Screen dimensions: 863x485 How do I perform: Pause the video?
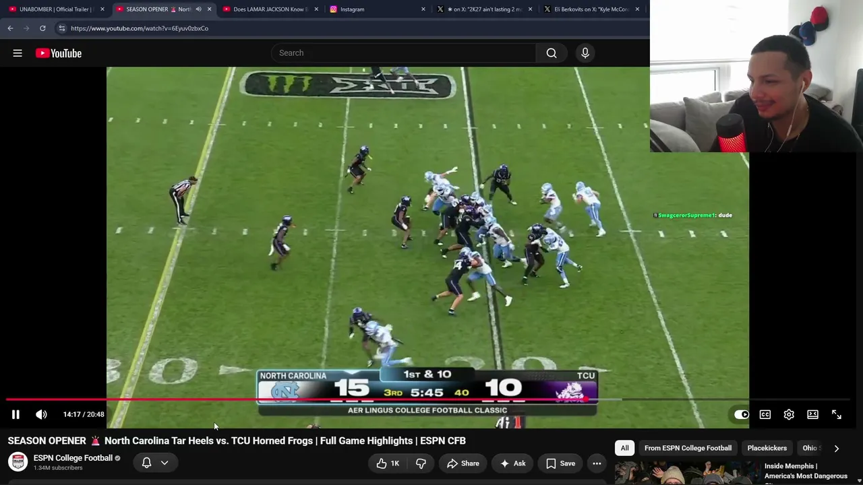(x=16, y=415)
